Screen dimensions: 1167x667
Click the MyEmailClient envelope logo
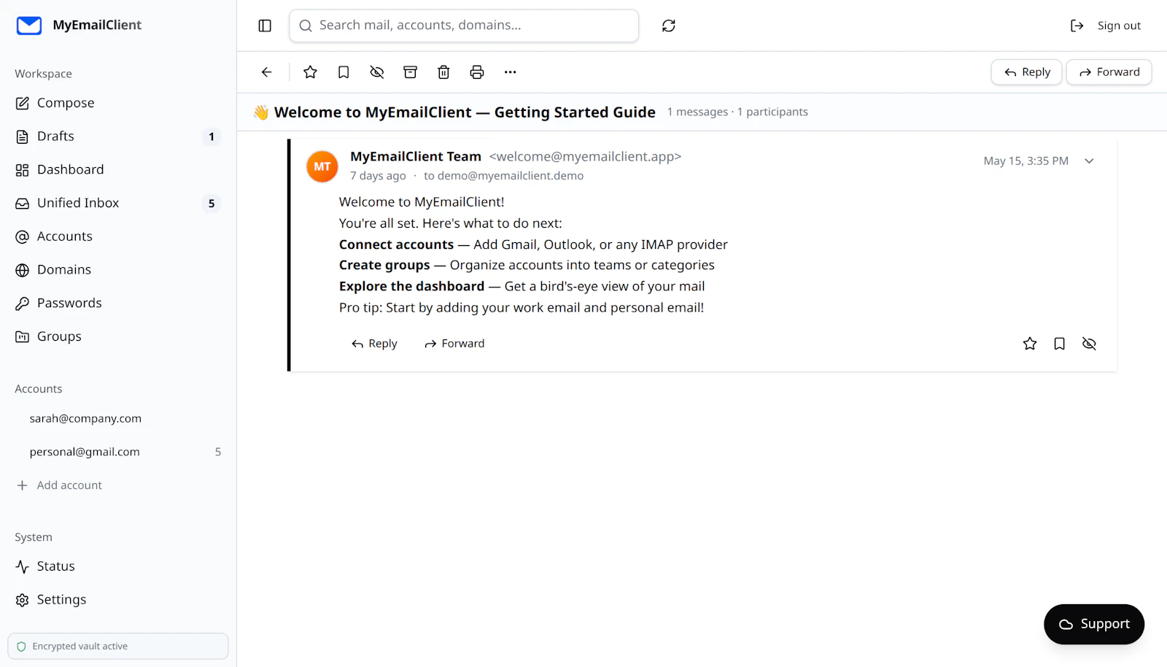point(29,26)
